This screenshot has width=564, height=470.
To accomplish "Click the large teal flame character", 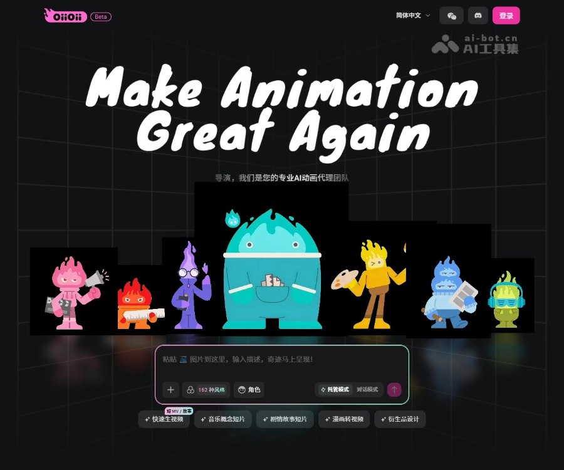I will coord(272,269).
